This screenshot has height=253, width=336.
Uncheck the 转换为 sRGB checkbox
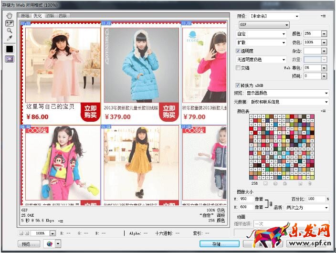pyautogui.click(x=239, y=85)
